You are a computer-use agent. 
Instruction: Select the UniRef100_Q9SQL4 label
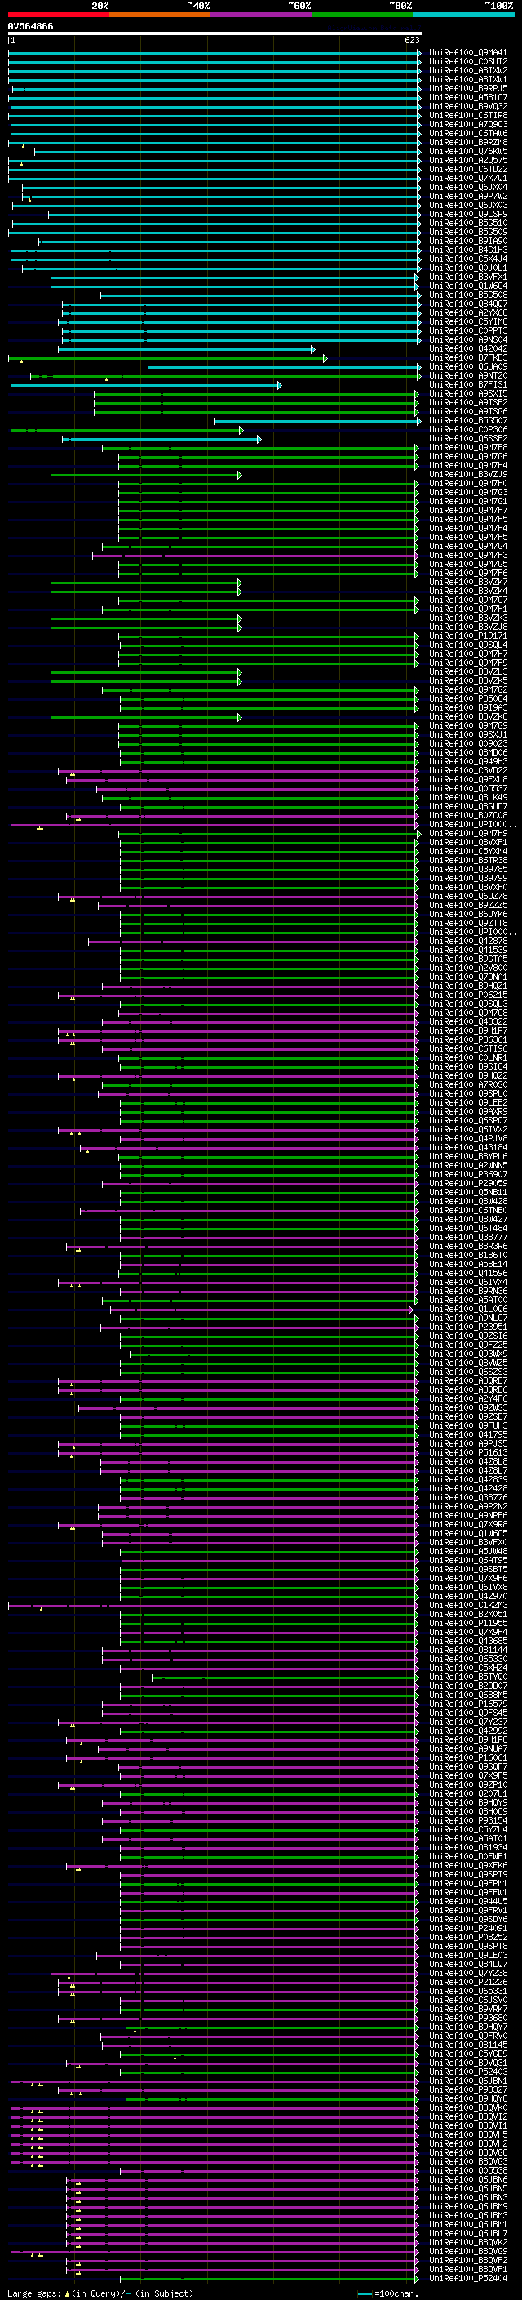(x=468, y=645)
